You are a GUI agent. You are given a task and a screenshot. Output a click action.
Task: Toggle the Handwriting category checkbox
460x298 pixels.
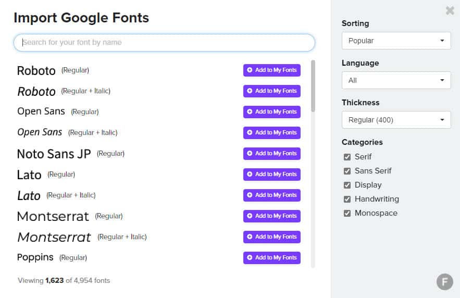(347, 199)
